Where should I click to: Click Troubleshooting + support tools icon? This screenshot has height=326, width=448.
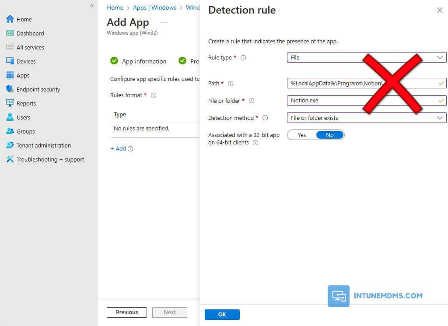coord(10,159)
